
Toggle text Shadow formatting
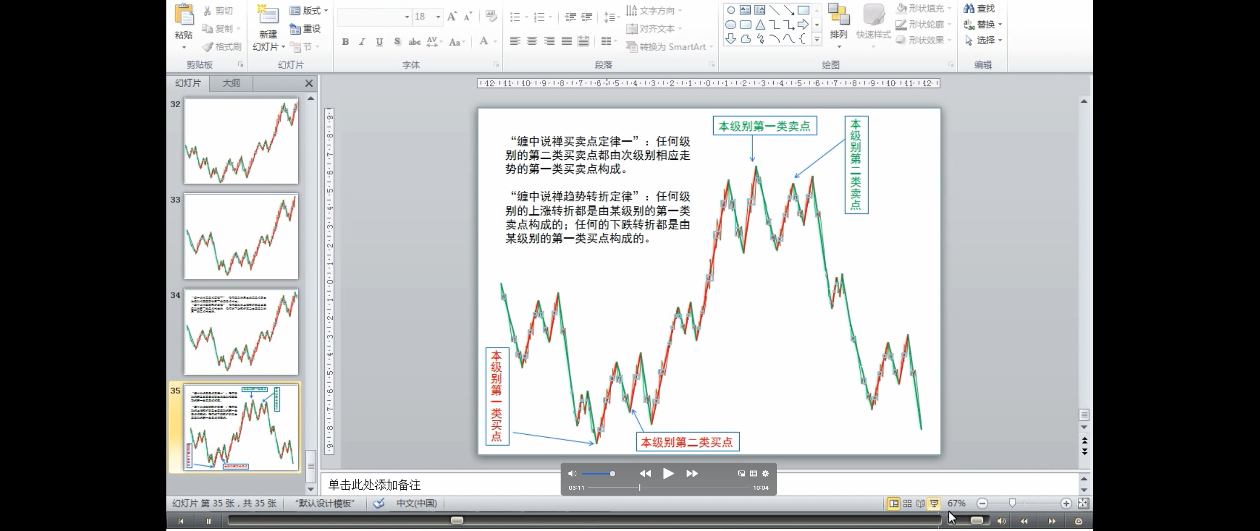[397, 42]
